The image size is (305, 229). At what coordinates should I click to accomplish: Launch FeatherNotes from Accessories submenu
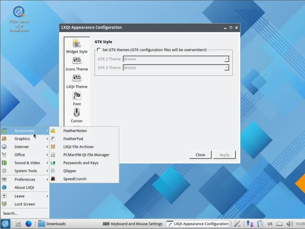tap(84, 131)
